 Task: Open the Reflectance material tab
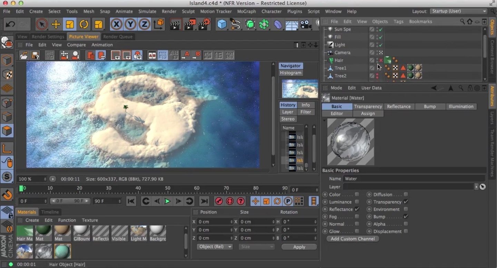[399, 107]
